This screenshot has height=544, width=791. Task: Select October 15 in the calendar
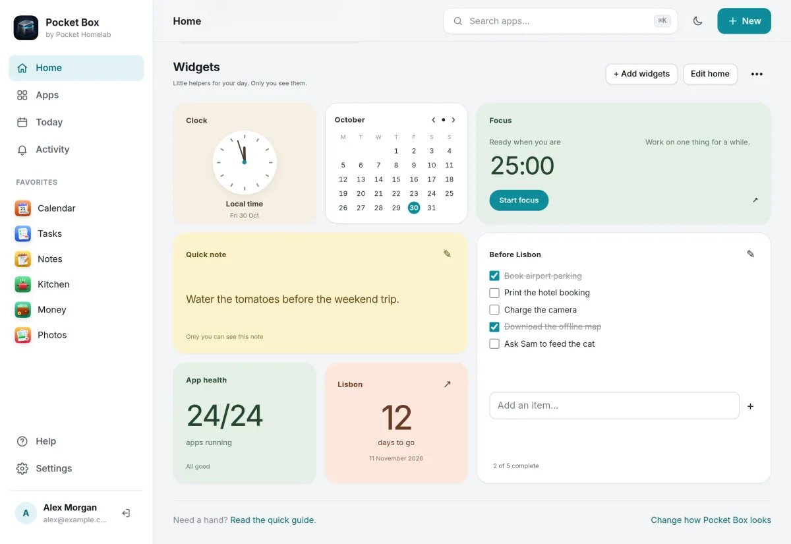[396, 179]
